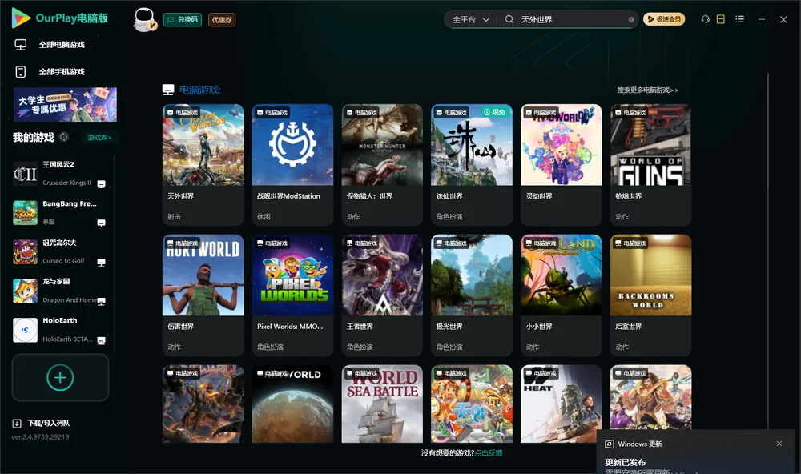Open the 灵动世界 game card
801x474 pixels.
pyautogui.click(x=561, y=164)
